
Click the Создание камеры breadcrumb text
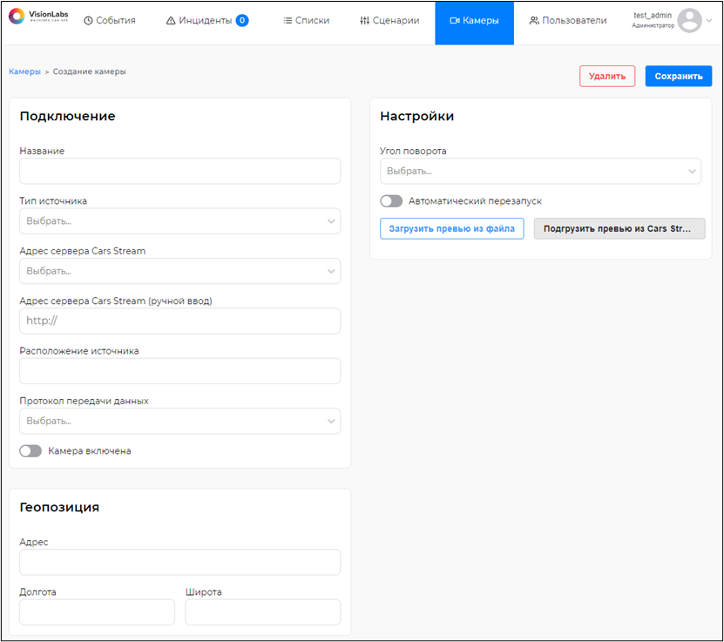pyautogui.click(x=89, y=71)
